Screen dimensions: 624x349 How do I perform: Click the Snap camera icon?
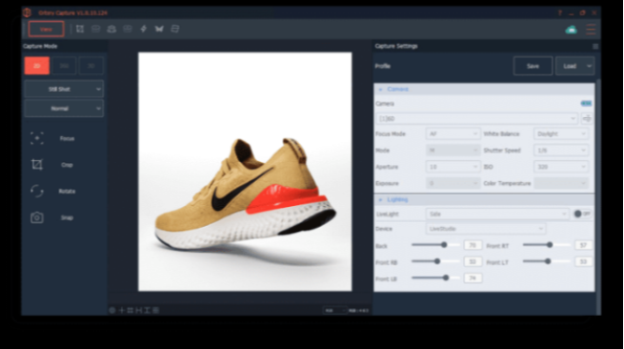point(37,217)
